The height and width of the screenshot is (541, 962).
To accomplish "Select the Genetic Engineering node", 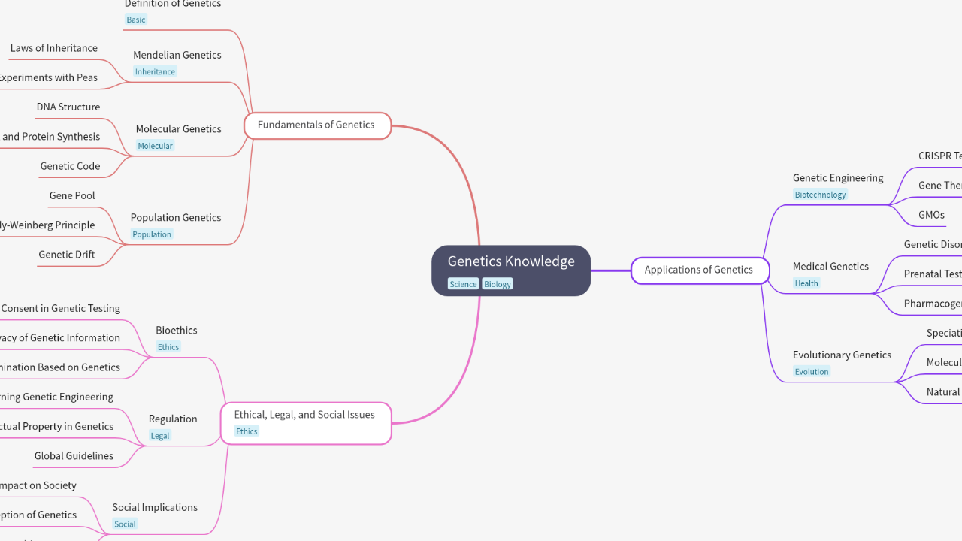I will (x=838, y=178).
